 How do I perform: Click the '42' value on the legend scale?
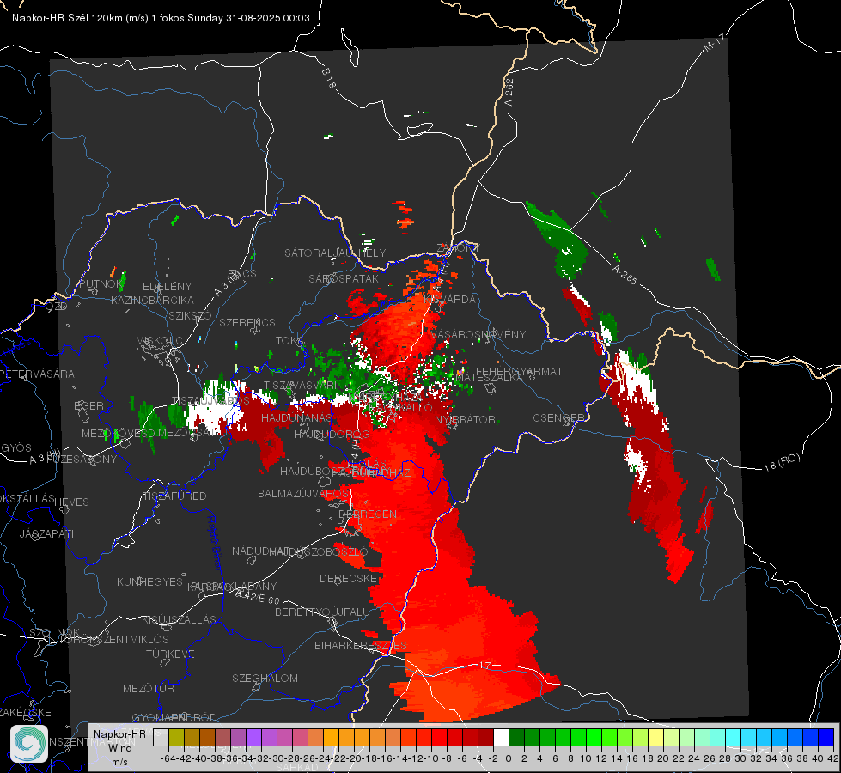(x=832, y=758)
